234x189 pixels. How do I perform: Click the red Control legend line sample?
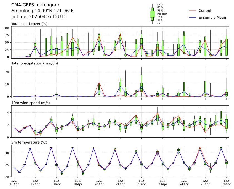coord(193,11)
